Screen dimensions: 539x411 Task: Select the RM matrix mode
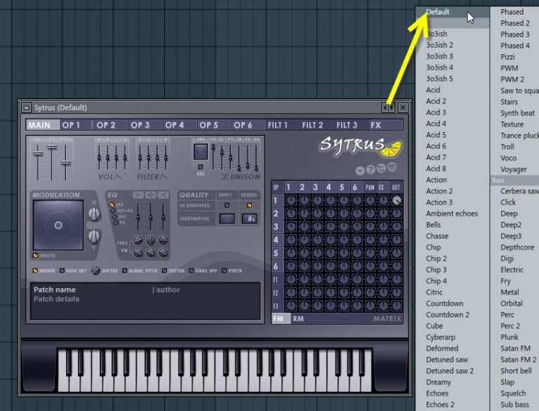point(298,318)
